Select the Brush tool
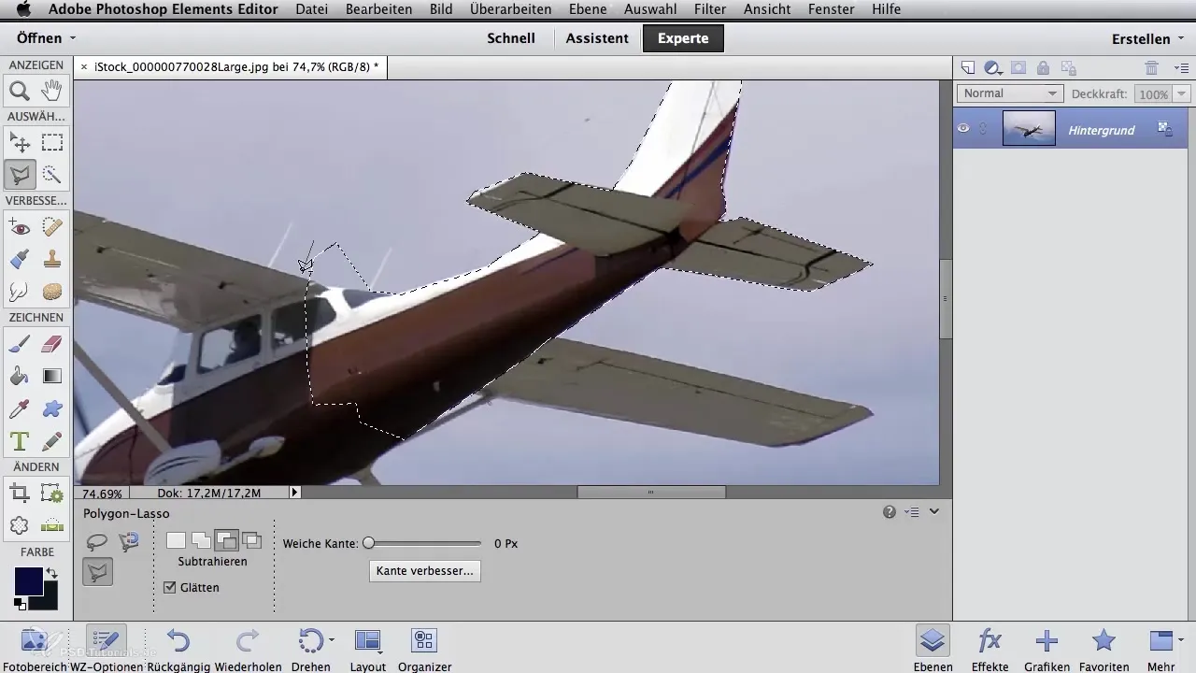 [x=19, y=344]
